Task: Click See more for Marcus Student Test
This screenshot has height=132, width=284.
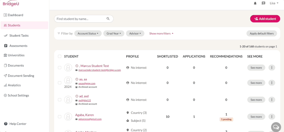Action: pos(256,68)
